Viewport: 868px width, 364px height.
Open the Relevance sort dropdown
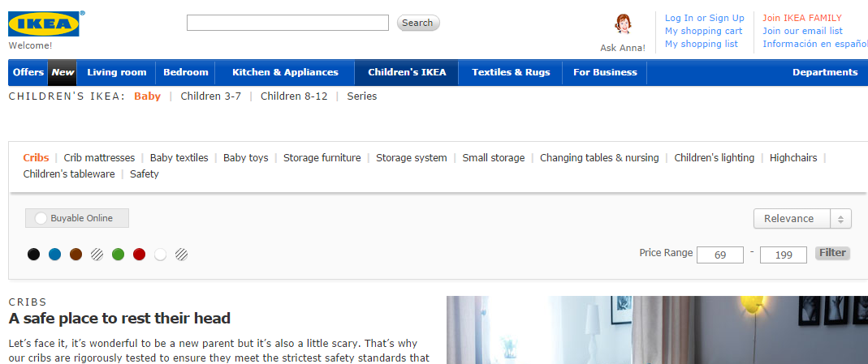coord(801,219)
